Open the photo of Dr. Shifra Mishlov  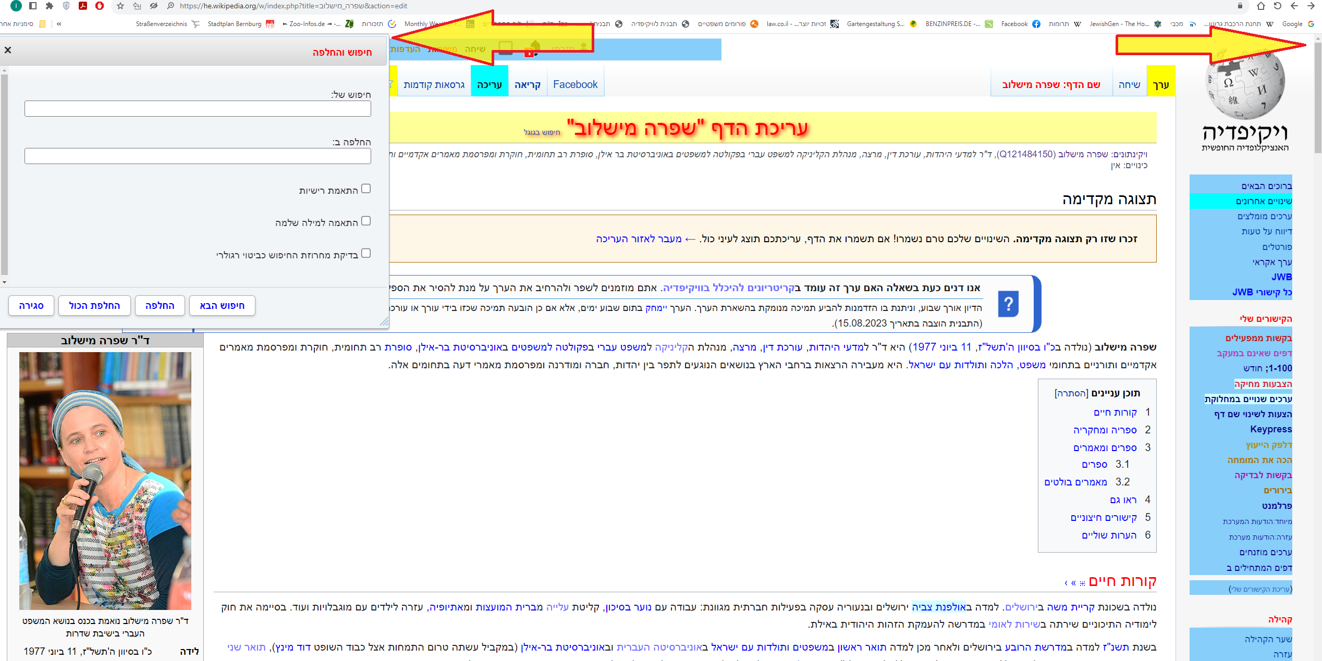point(105,481)
